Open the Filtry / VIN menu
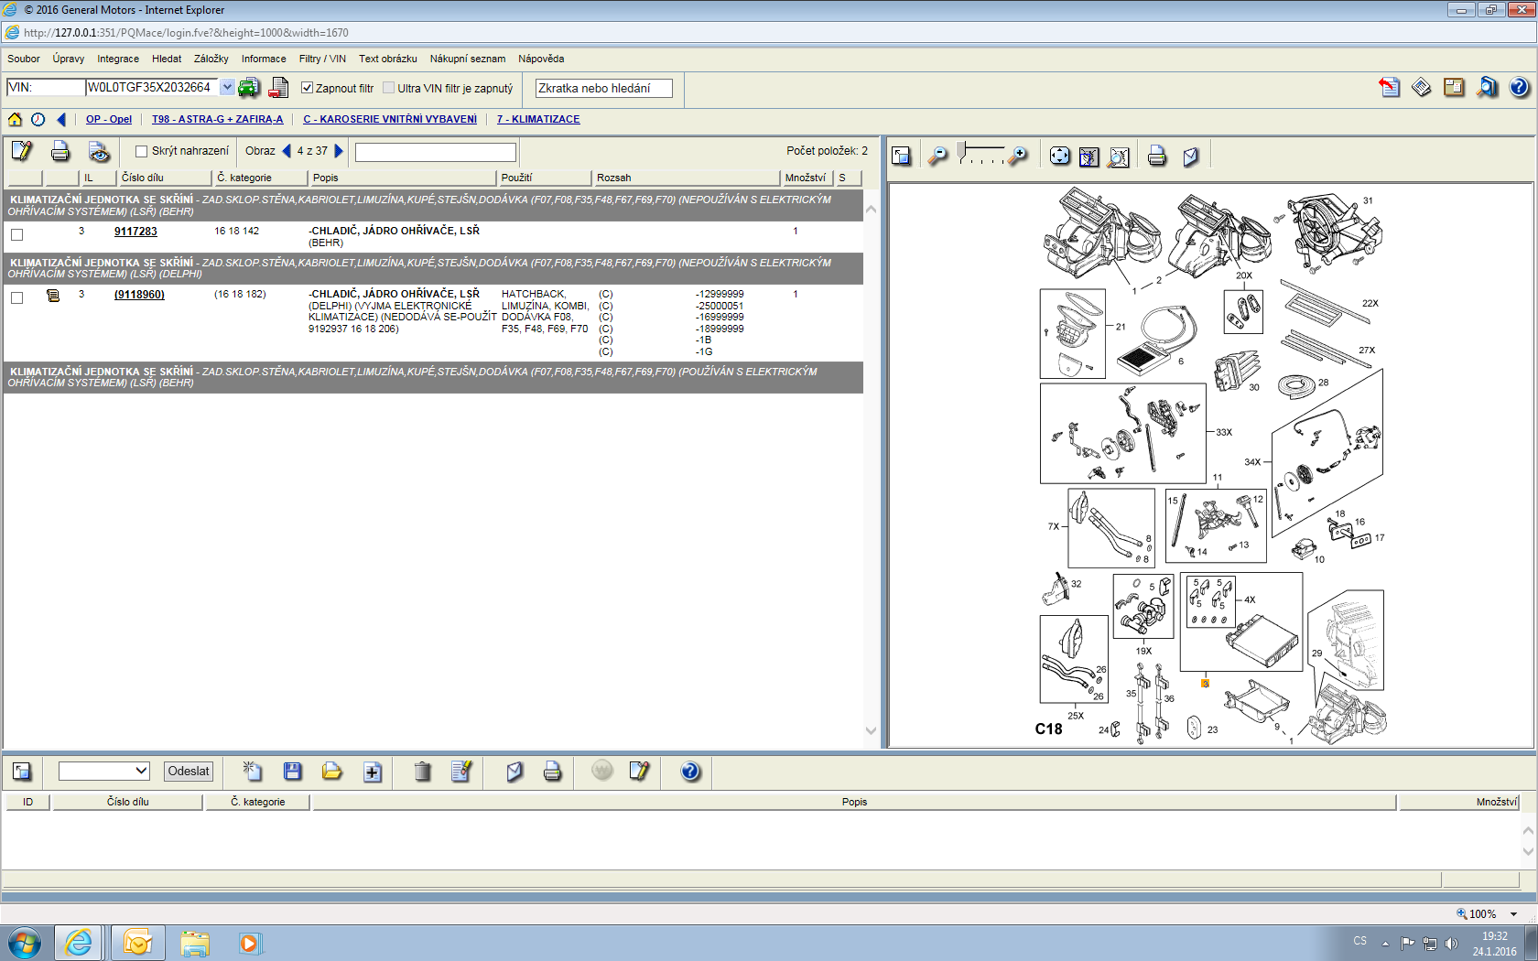Image resolution: width=1538 pixels, height=961 pixels. 322,59
